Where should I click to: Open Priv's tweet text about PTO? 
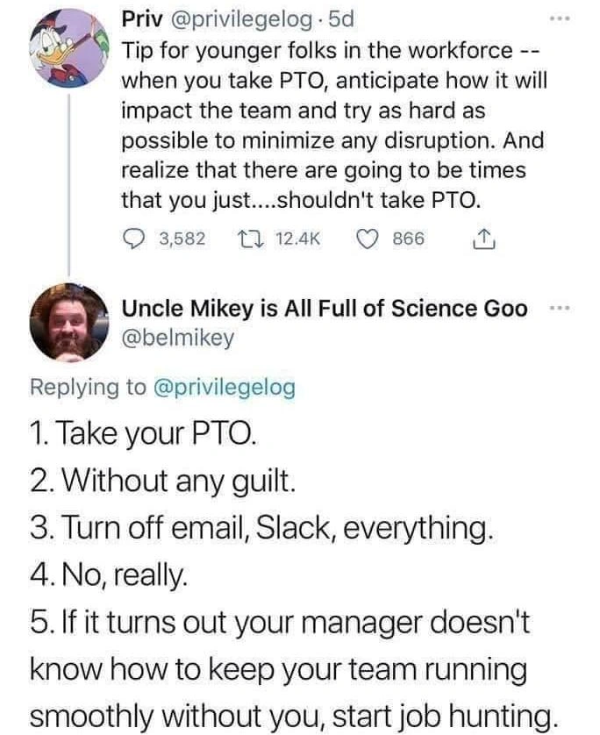click(x=333, y=125)
